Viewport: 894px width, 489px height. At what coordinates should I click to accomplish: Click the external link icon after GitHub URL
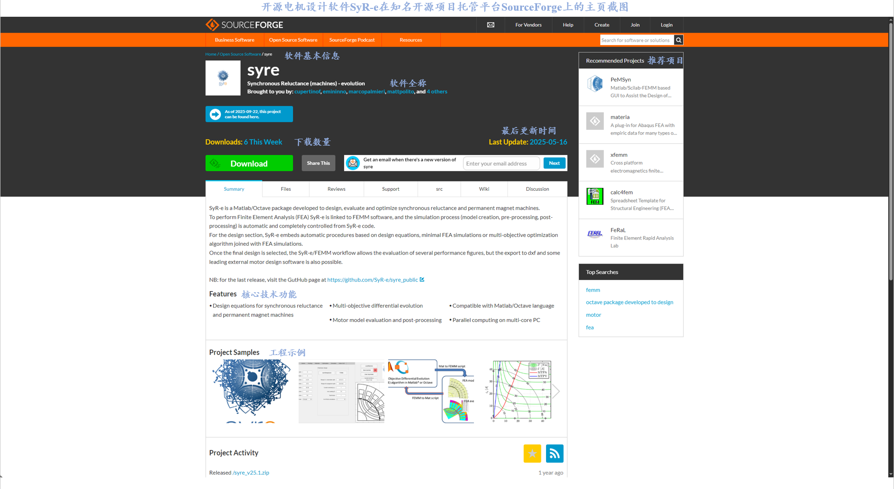pyautogui.click(x=422, y=280)
